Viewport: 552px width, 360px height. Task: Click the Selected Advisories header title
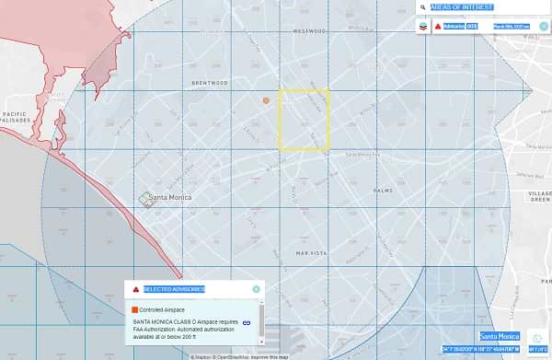click(x=174, y=289)
